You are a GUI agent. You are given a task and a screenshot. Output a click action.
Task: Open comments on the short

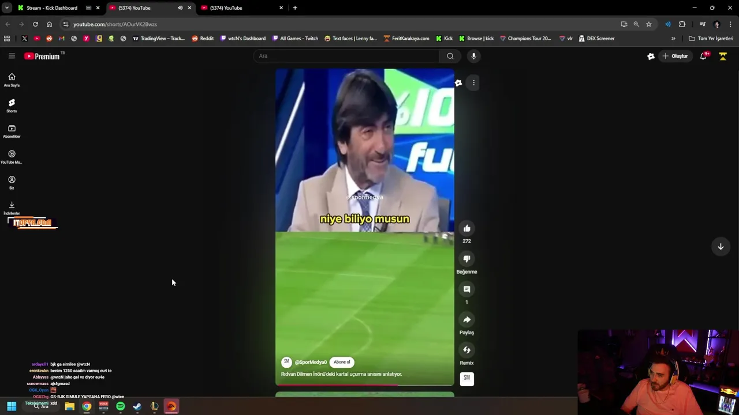pos(466,289)
